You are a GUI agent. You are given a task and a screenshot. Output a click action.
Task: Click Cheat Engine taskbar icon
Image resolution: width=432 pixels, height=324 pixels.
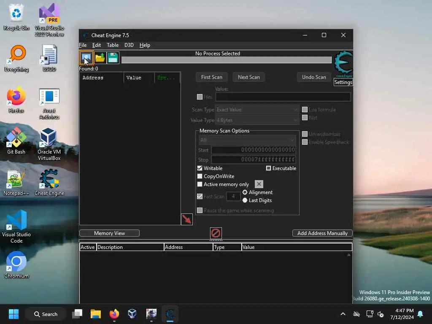[x=170, y=314]
